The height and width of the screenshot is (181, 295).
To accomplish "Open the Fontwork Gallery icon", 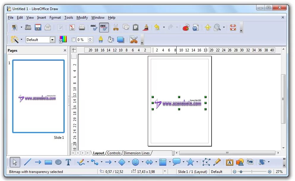I will point(229,162).
